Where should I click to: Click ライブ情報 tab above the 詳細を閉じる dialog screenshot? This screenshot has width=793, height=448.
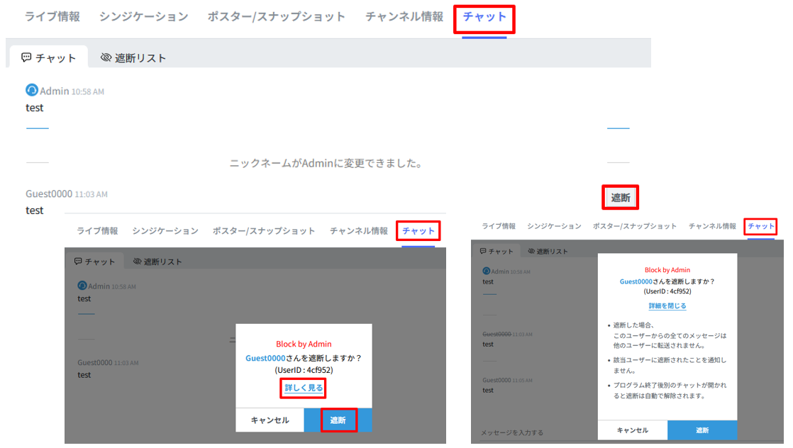(498, 226)
